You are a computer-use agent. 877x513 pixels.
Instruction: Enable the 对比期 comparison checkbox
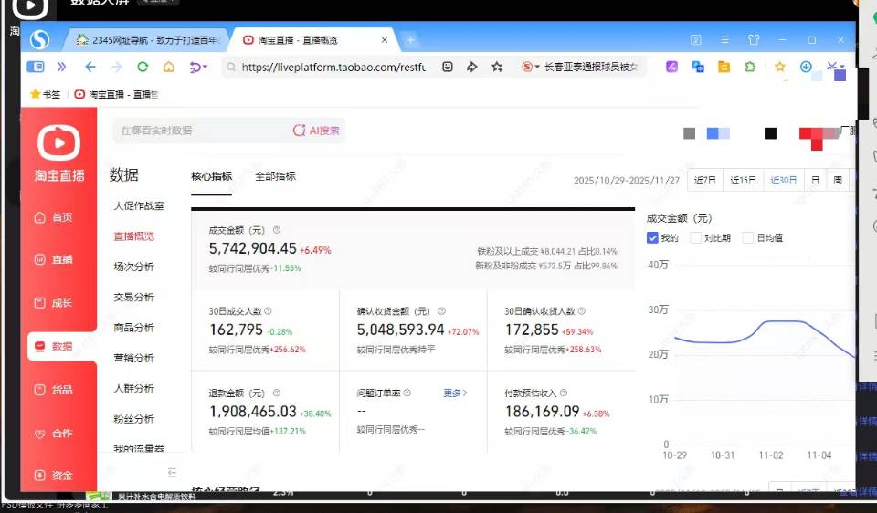click(x=696, y=238)
